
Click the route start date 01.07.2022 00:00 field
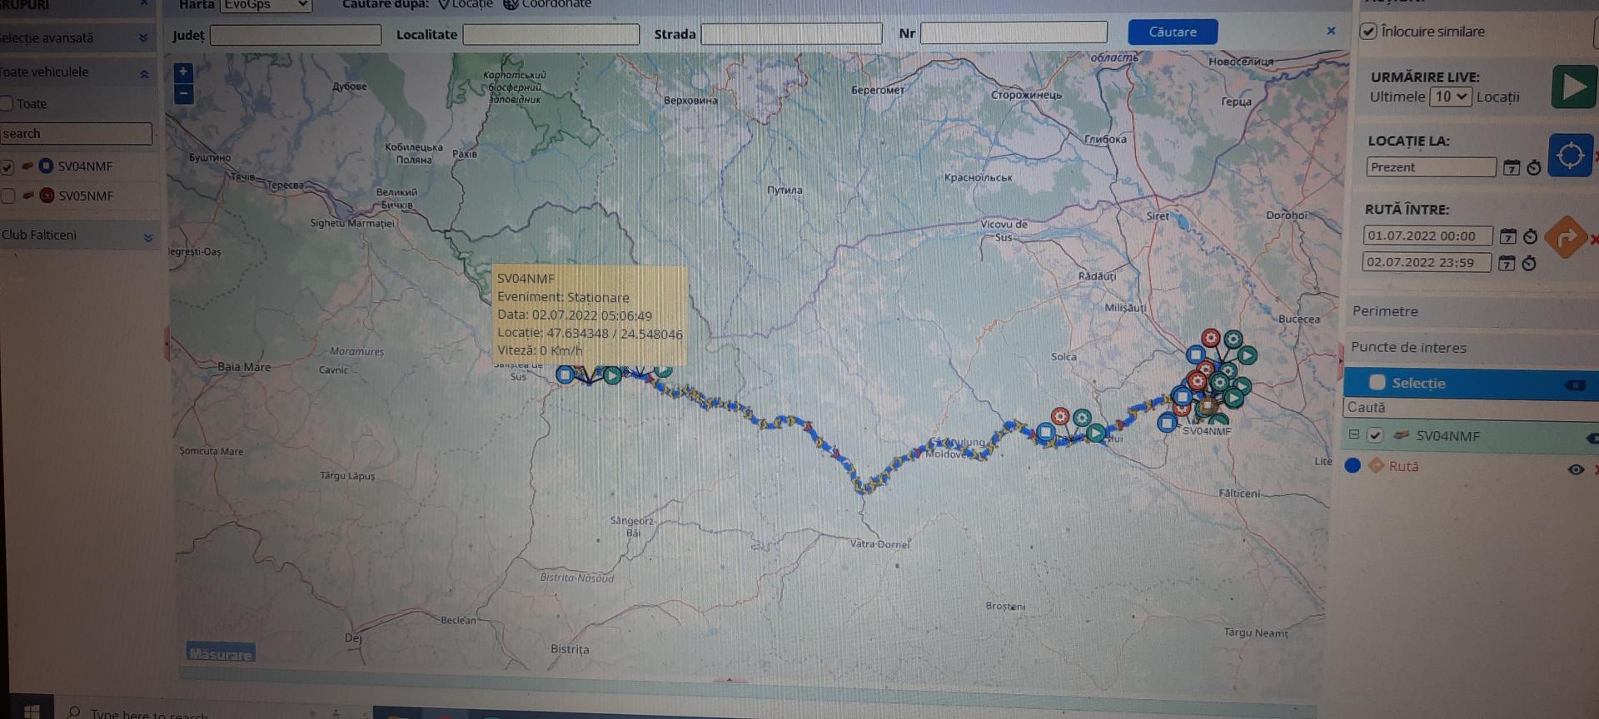pyautogui.click(x=1427, y=236)
